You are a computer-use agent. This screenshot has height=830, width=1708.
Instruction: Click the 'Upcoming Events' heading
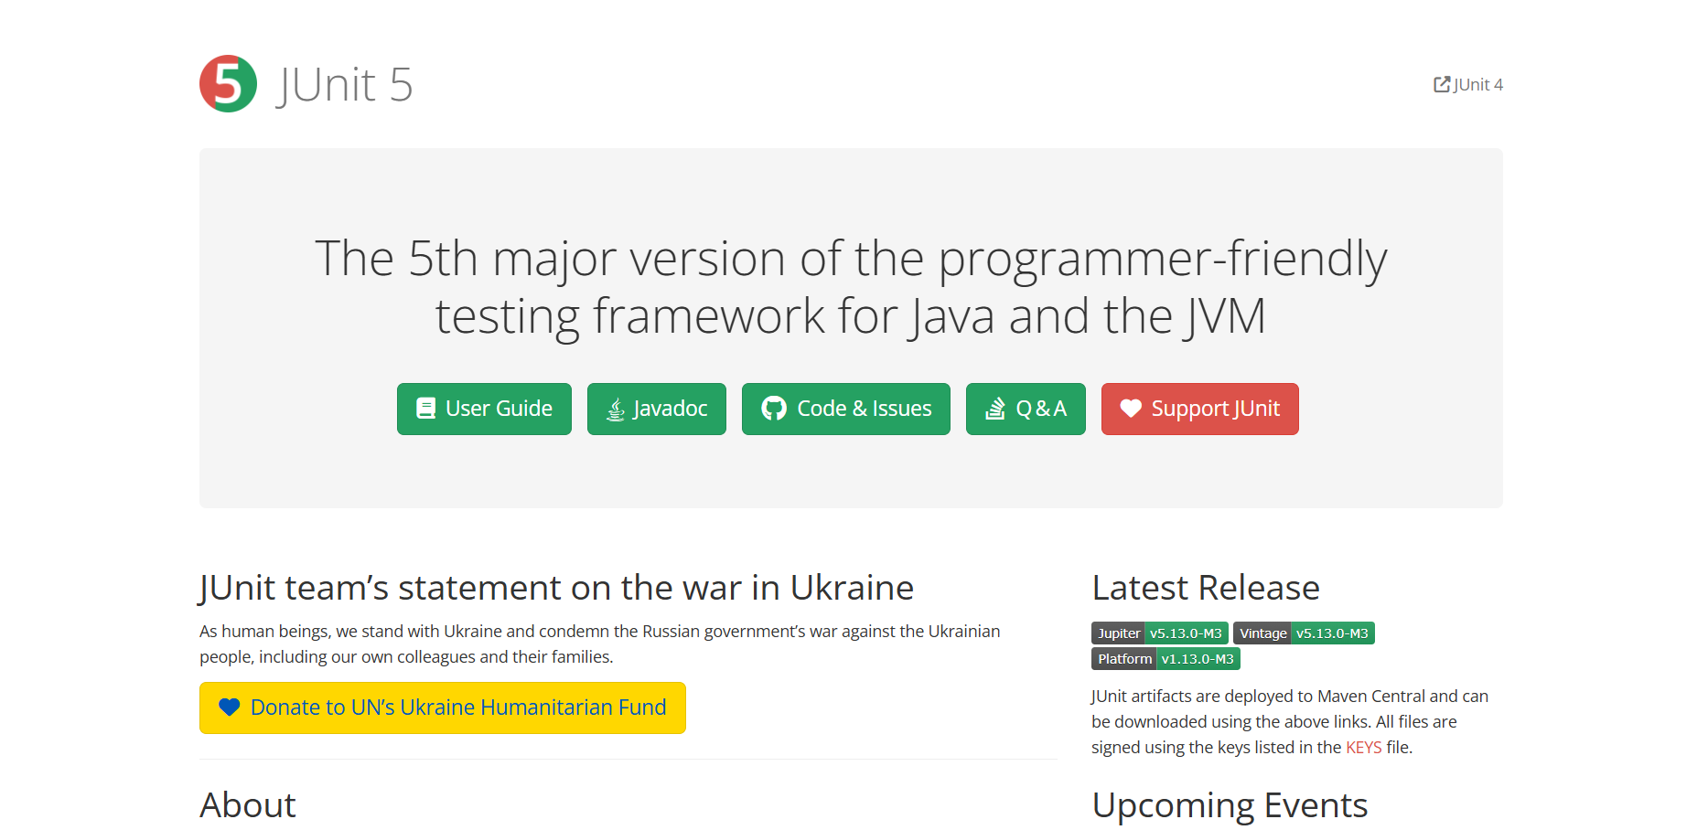(x=1230, y=805)
